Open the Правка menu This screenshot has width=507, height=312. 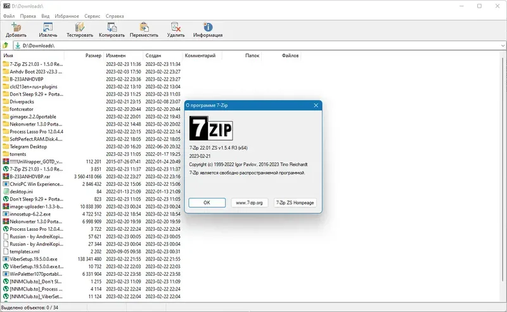click(x=28, y=16)
